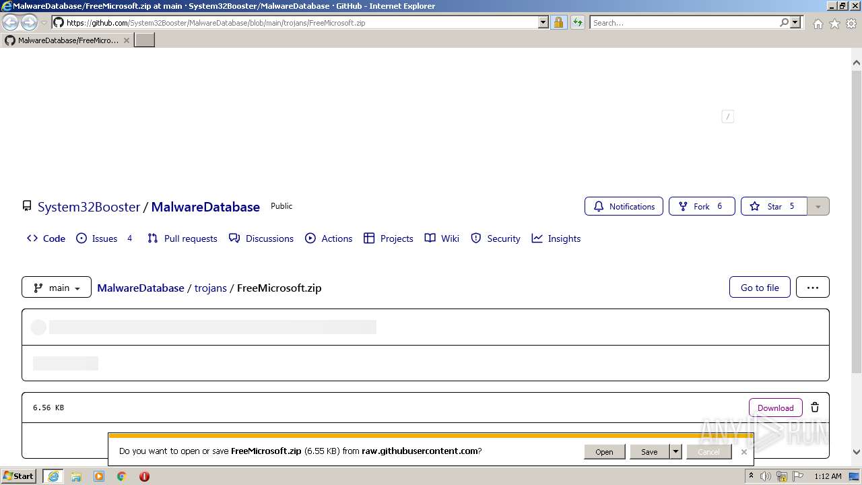Switch to the Issues tab
Viewport: 862px width, 485px height.
104,238
